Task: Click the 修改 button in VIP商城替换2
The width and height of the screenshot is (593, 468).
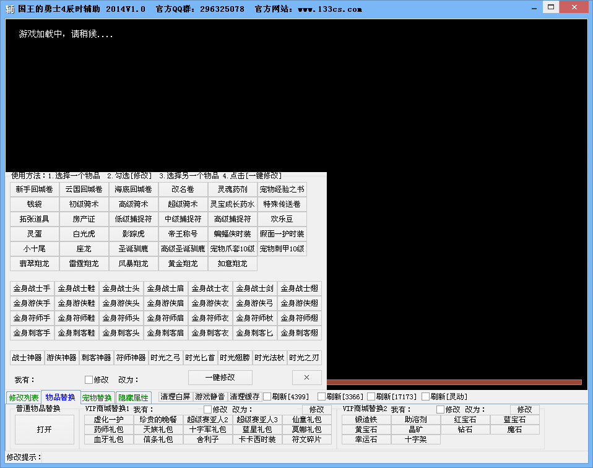Action: click(x=524, y=409)
